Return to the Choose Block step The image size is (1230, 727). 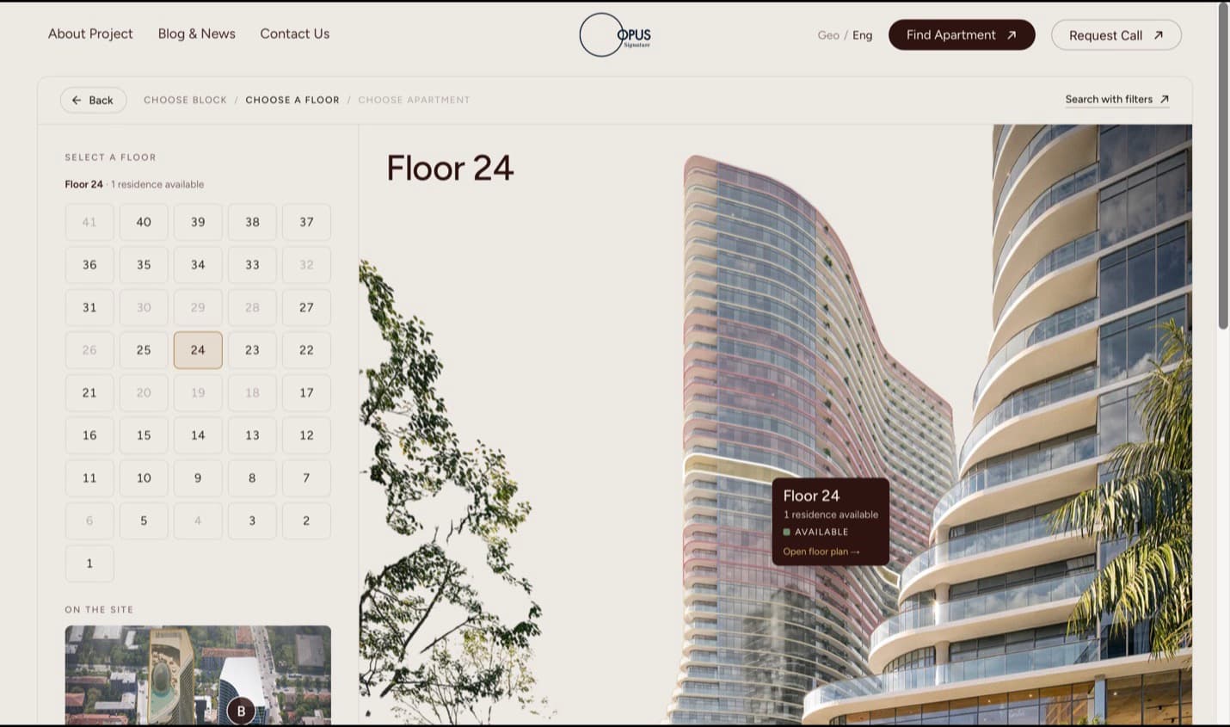tap(185, 100)
